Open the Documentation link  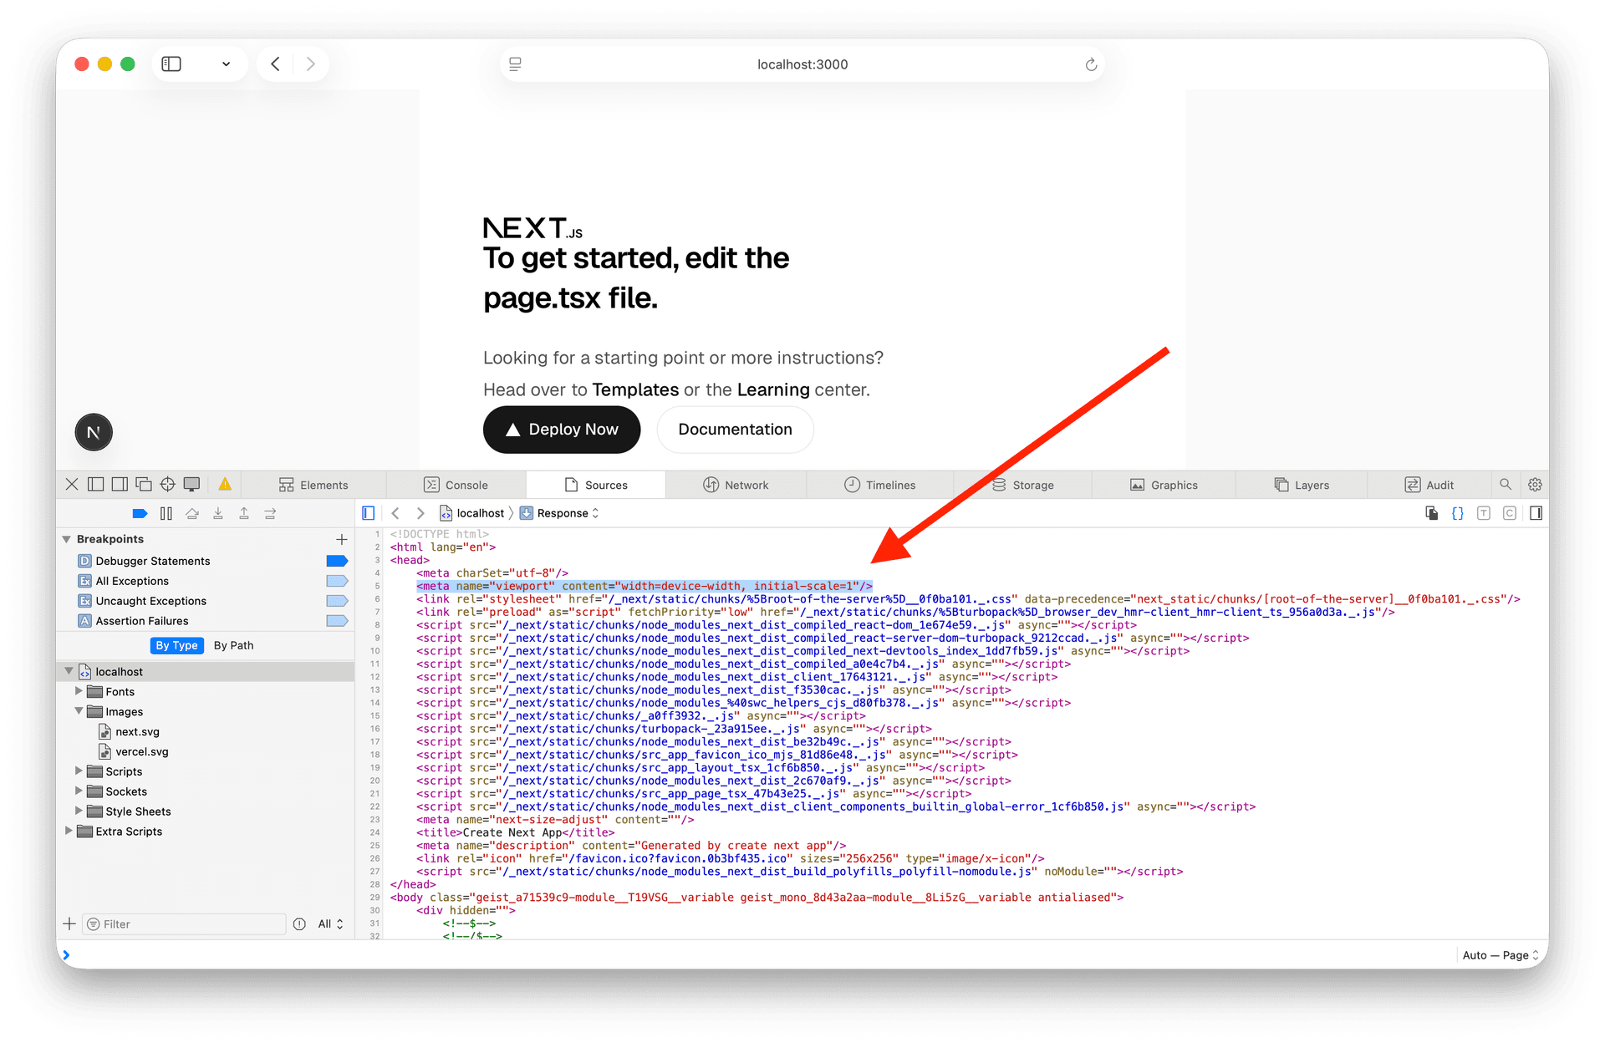735,430
